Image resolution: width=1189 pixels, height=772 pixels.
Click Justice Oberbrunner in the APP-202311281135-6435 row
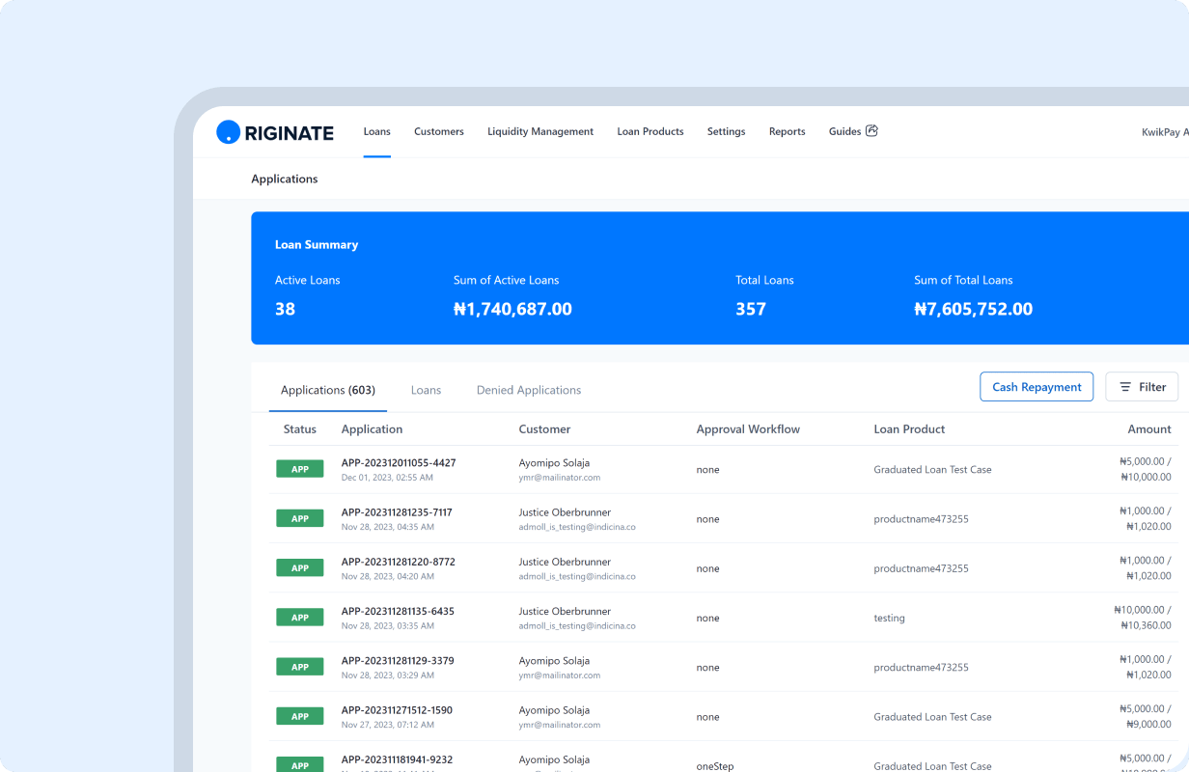[565, 611]
